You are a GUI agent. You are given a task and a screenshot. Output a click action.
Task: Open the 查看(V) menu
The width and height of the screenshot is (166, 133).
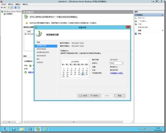point(18,4)
